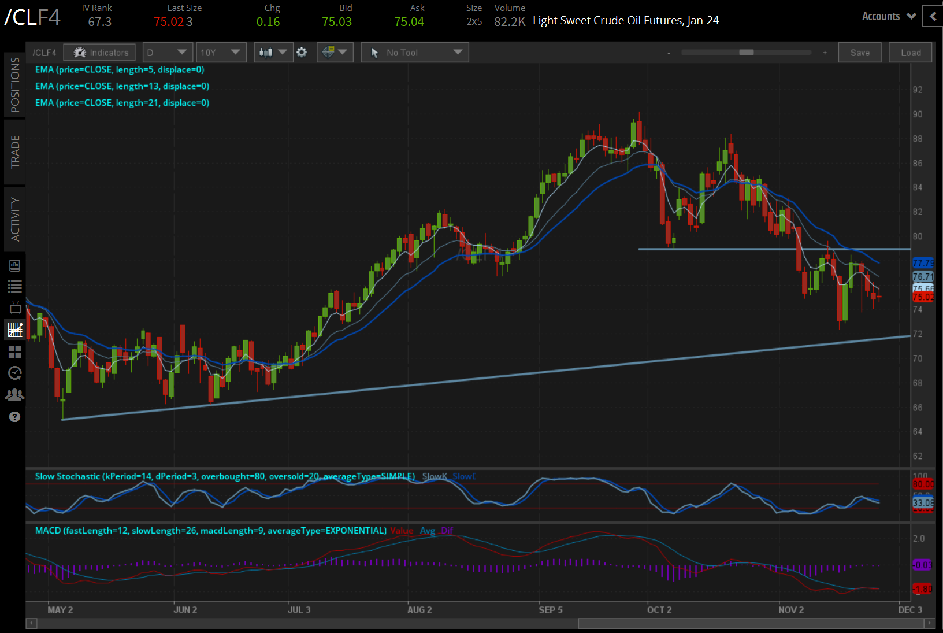Click the Charts icon in the sidebar
Viewport: 943px width, 633px height.
point(15,330)
